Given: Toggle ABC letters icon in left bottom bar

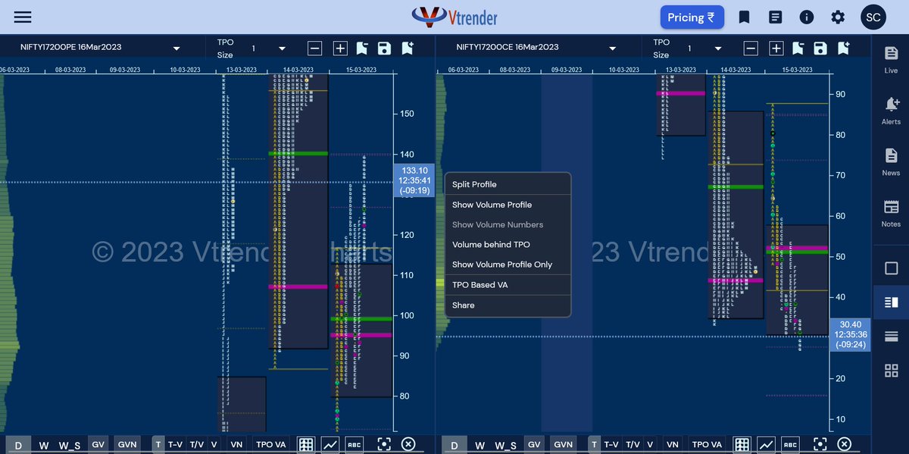Looking at the screenshot, I should pos(354,445).
